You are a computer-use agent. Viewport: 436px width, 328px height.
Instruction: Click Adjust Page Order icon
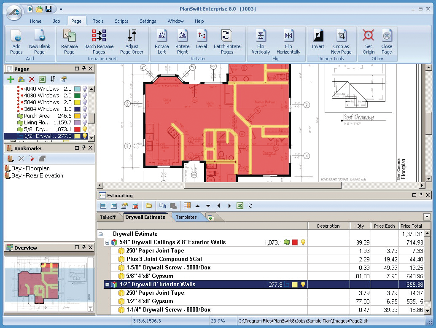click(x=132, y=42)
